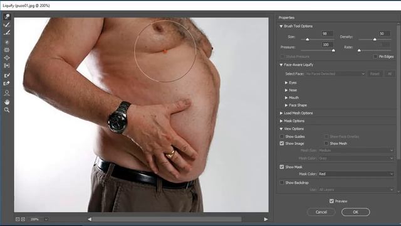
Task: Click the Properties panel title
Action: click(286, 18)
